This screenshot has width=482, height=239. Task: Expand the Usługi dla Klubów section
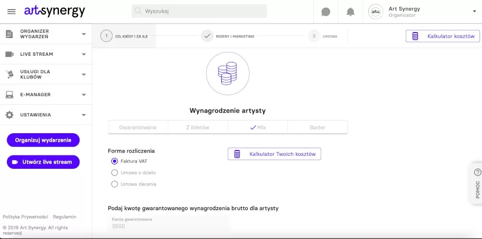tap(84, 75)
